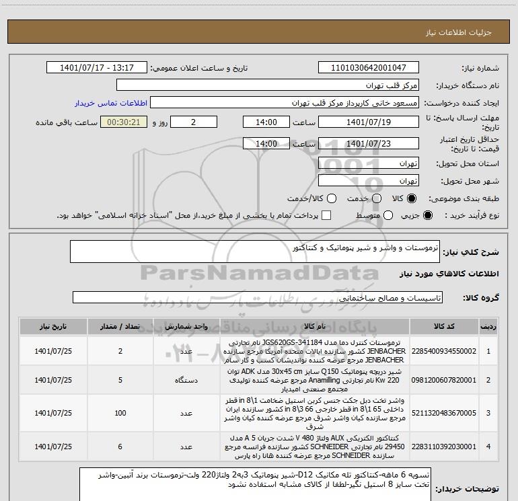Select the کالا radio button

click(x=412, y=198)
